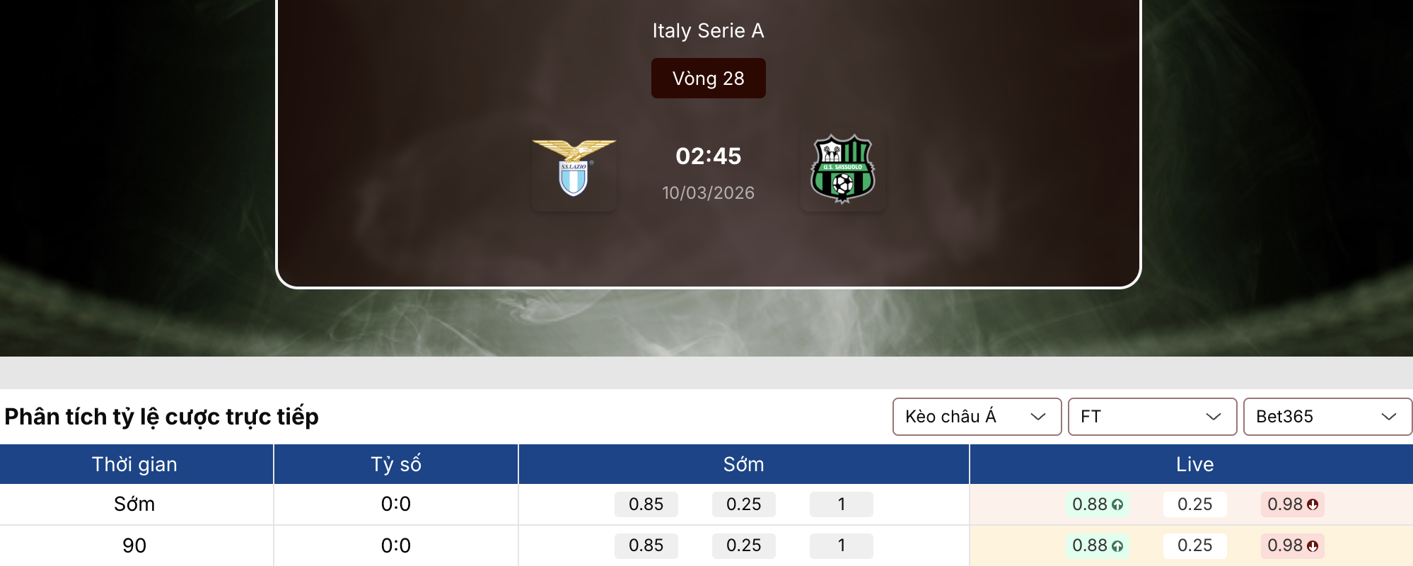Click the SS Lazio team logo

[574, 168]
